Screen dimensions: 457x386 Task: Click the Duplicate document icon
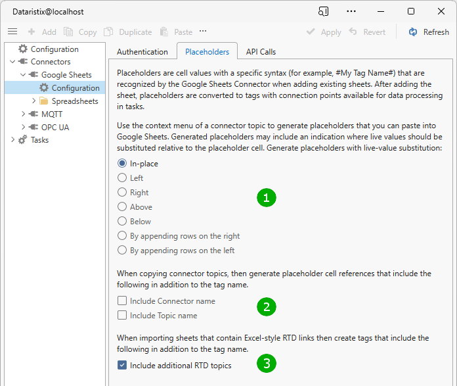(108, 32)
